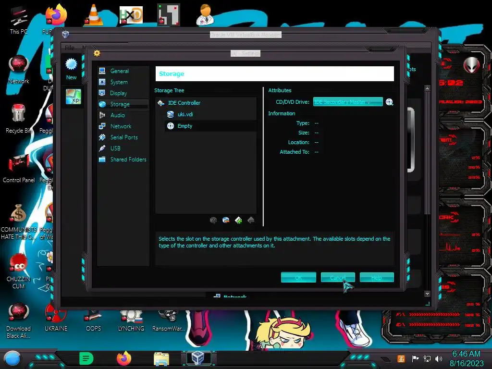Click the flag notification tray icon
This screenshot has width=492, height=369.
click(x=415, y=358)
